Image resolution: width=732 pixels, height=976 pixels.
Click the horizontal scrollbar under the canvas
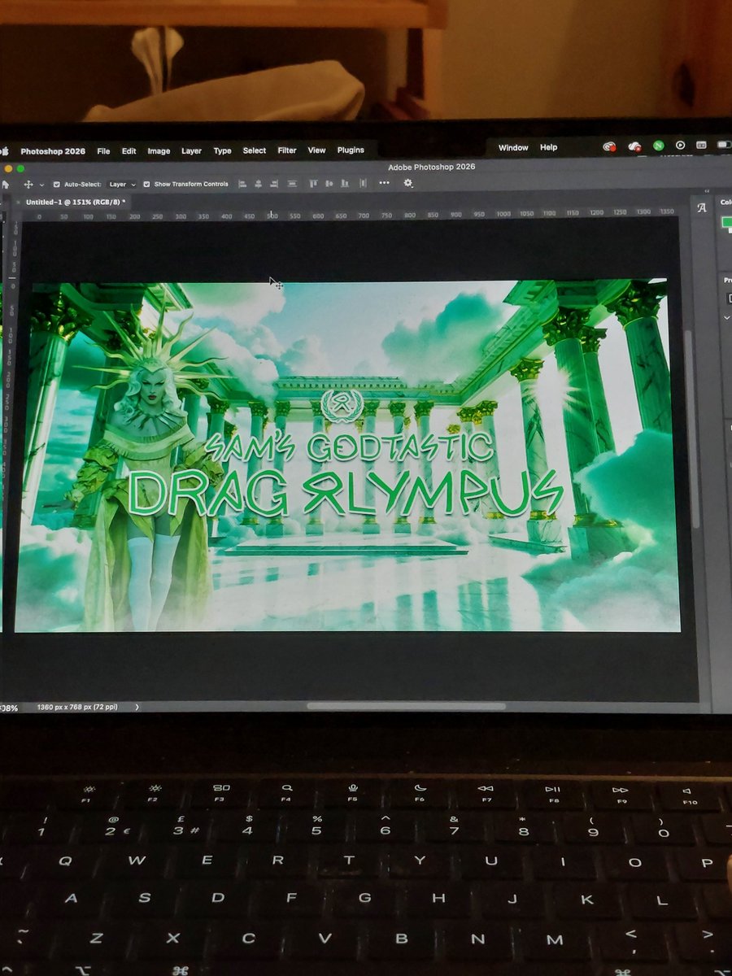pyautogui.click(x=406, y=707)
